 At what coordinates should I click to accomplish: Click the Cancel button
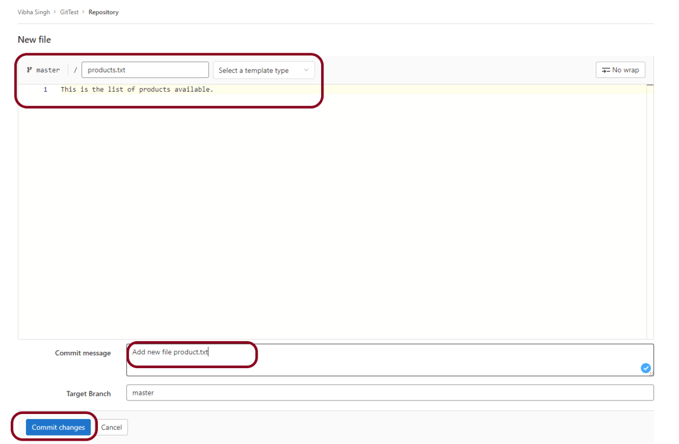[x=112, y=428]
